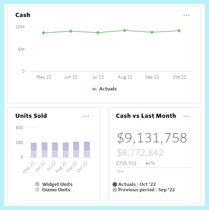The width and height of the screenshot is (209, 210).
Task: Click the 4% increase indicator
Action: [x=150, y=163]
